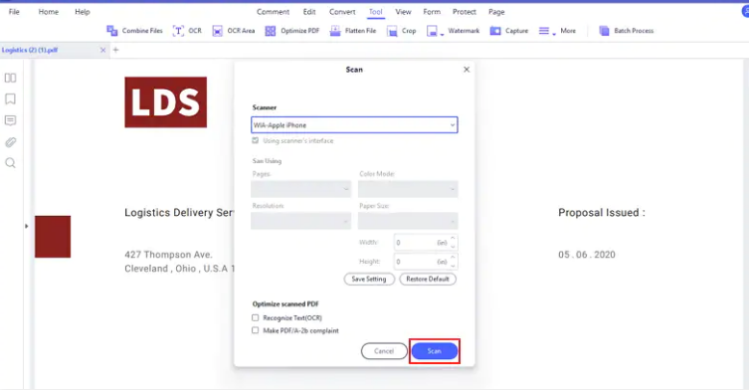This screenshot has height=390, width=749.
Task: Open the Resolution dropdown
Action: (301, 221)
